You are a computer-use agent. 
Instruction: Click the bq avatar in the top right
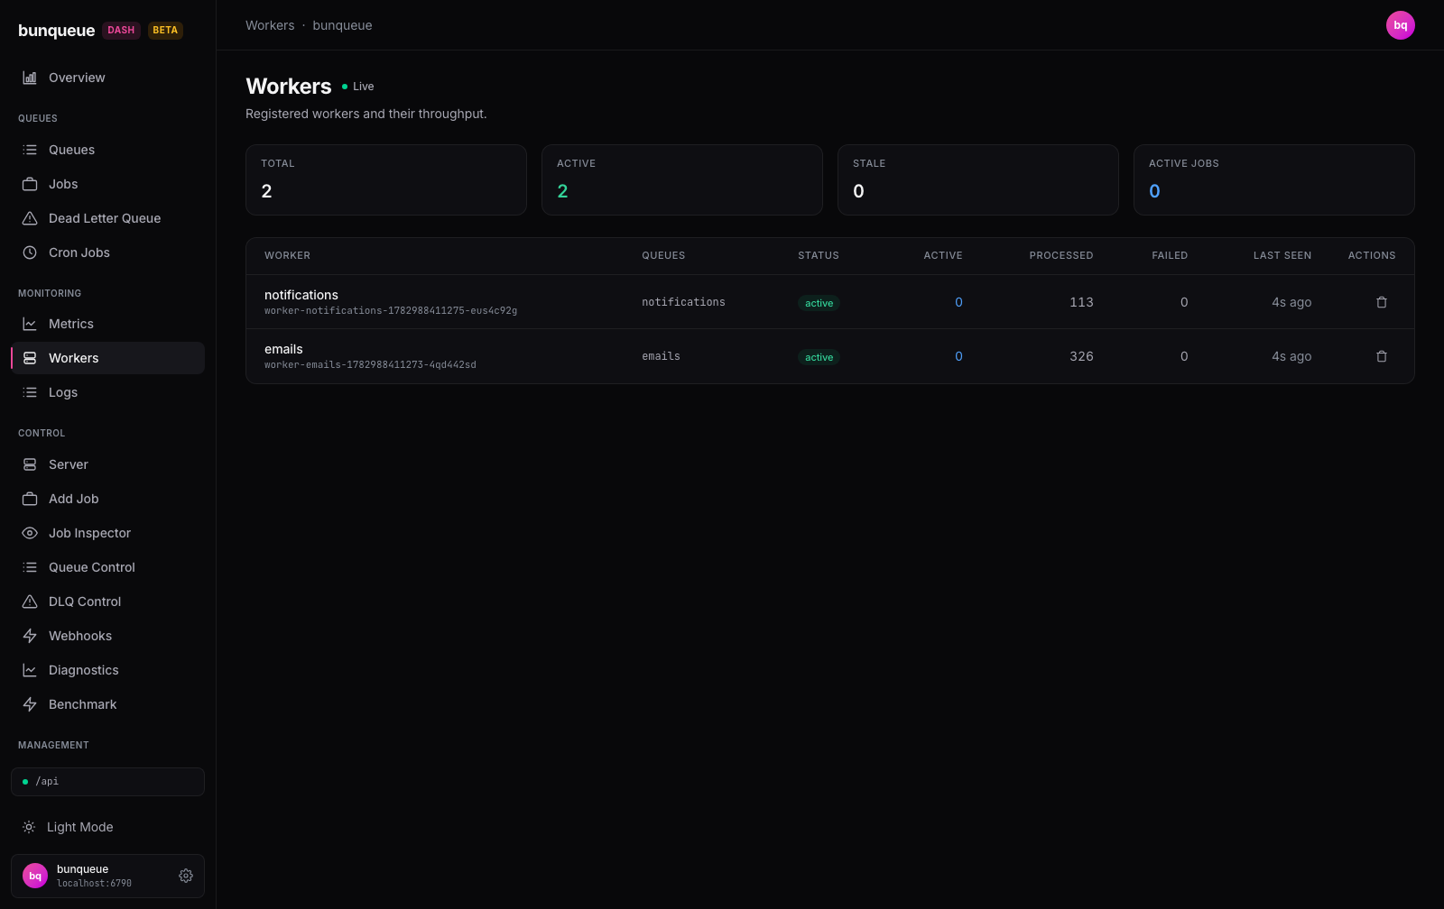tap(1400, 25)
